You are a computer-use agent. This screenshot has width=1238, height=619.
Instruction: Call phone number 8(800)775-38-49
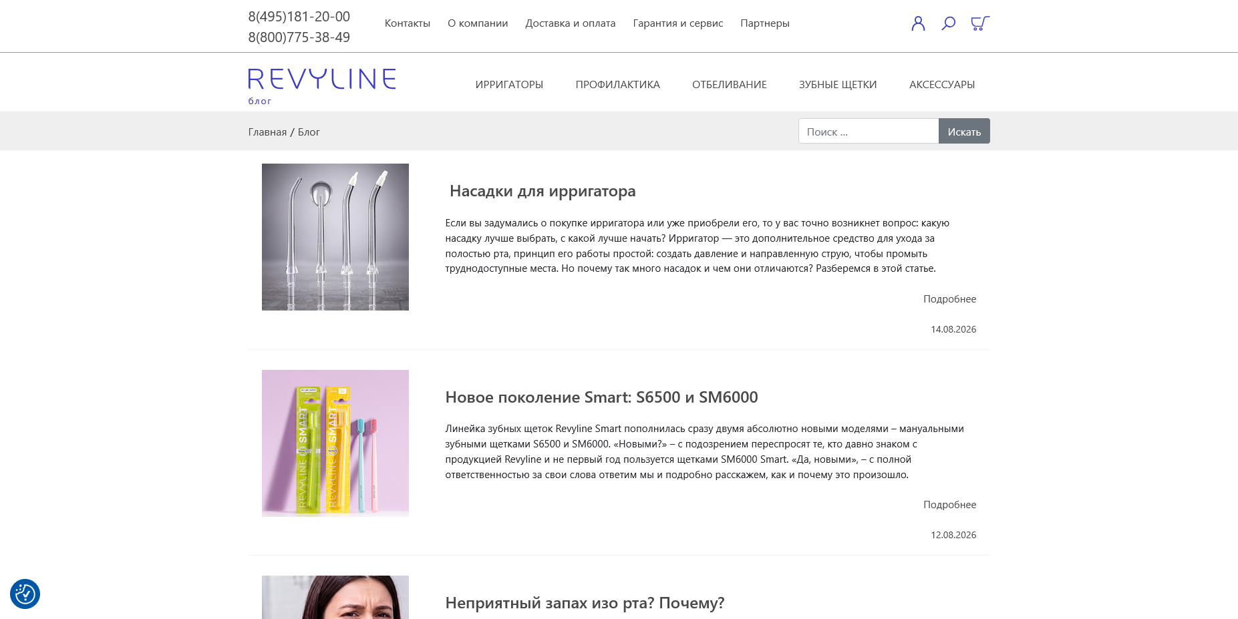pos(299,37)
